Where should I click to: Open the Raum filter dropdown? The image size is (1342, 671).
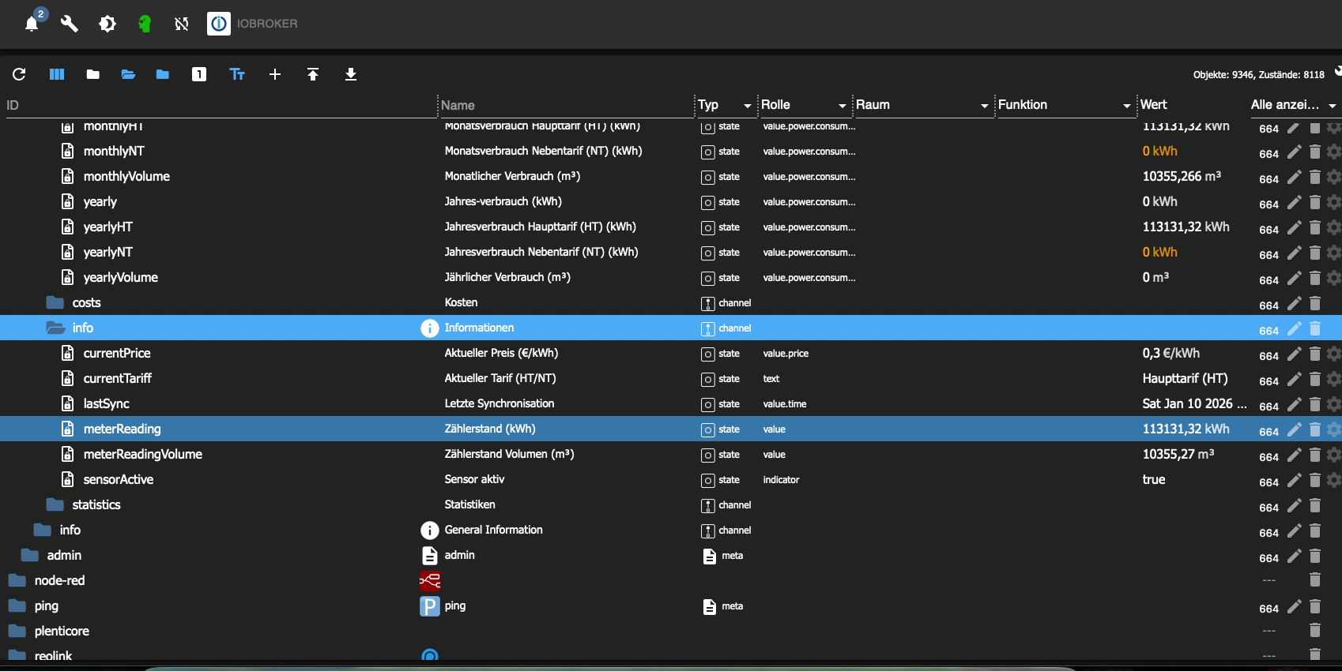tap(984, 105)
